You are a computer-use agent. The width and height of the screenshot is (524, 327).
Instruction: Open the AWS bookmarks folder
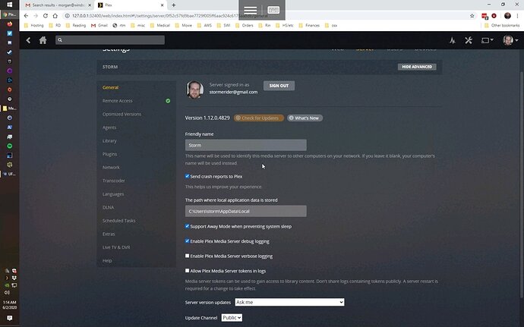(x=204, y=25)
